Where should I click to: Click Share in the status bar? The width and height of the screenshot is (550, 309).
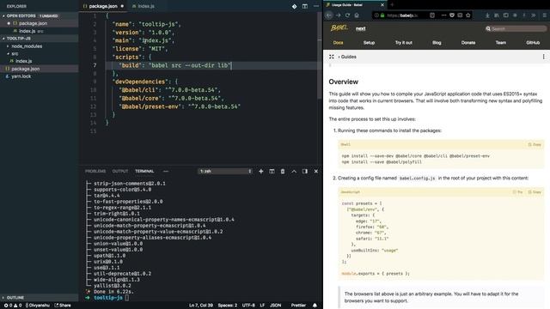click(63, 306)
